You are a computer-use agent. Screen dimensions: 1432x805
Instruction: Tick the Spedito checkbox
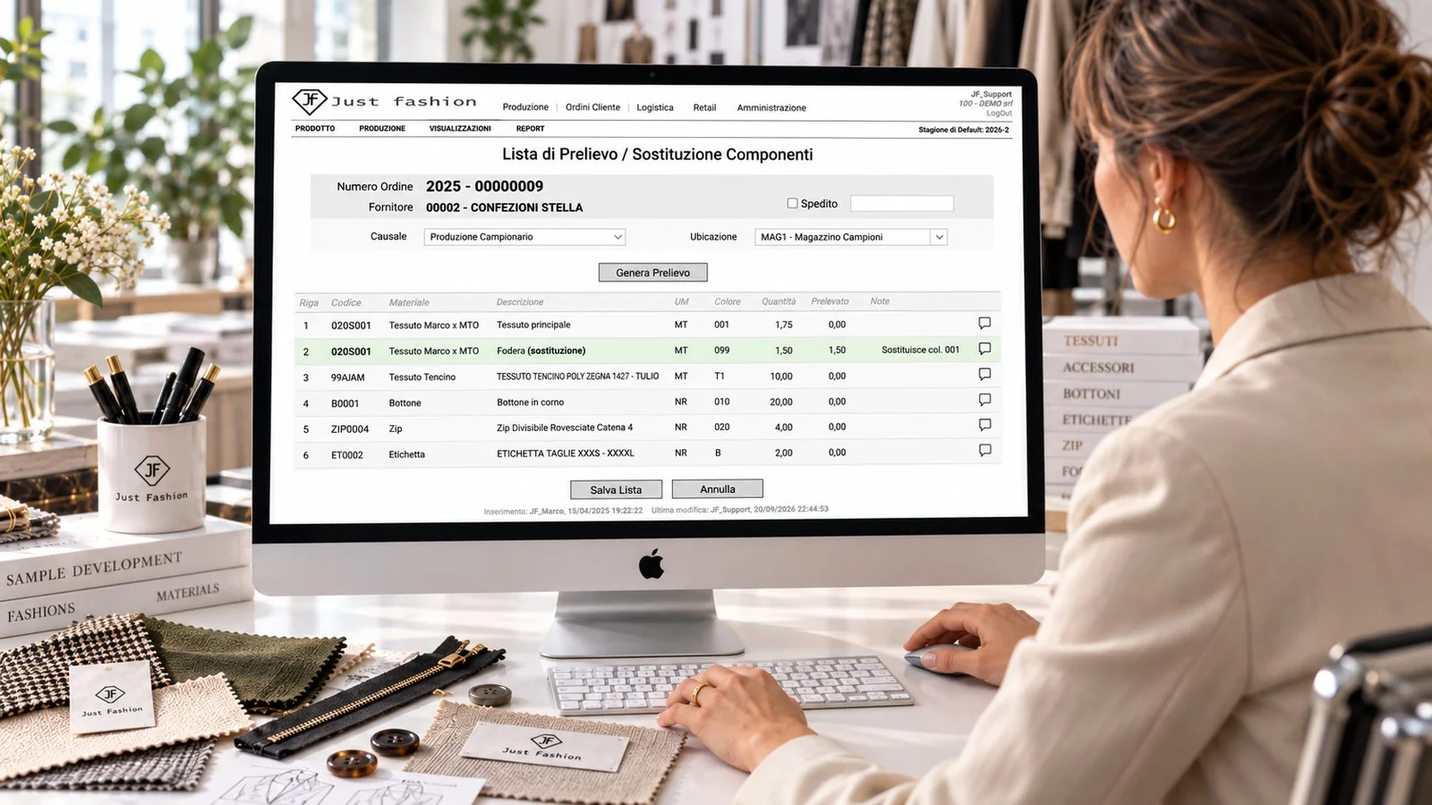(x=792, y=203)
